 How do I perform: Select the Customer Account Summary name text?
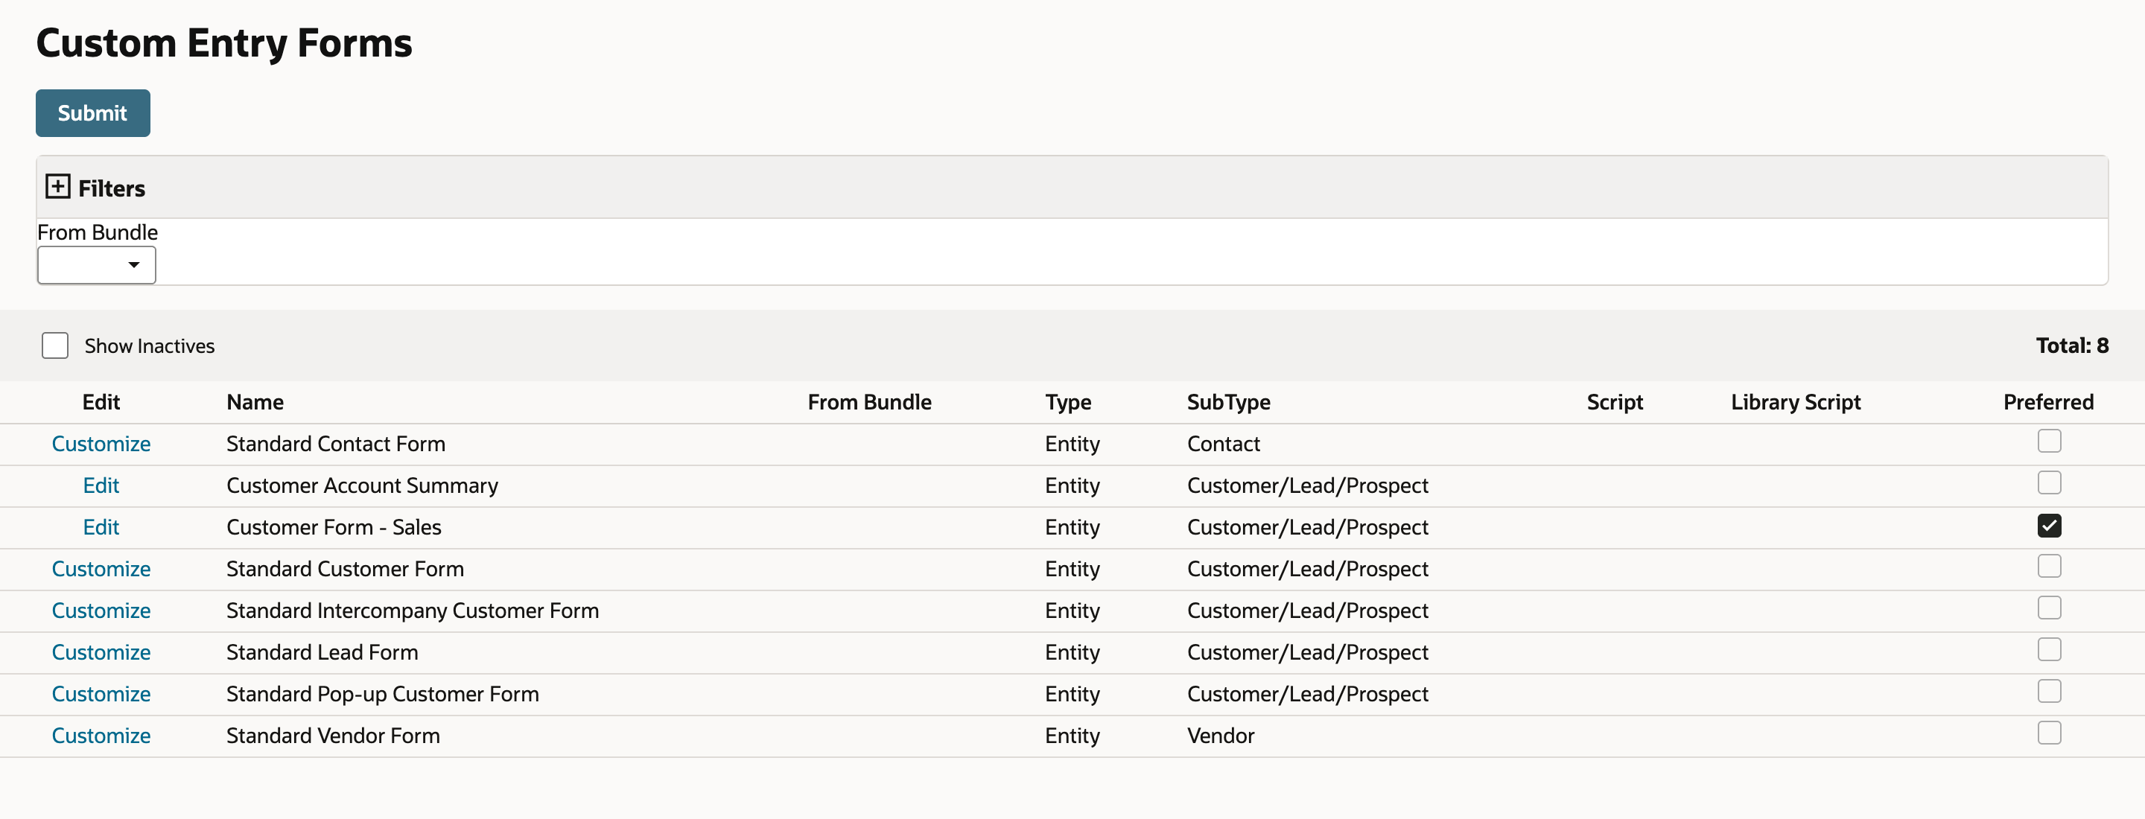pyautogui.click(x=362, y=485)
